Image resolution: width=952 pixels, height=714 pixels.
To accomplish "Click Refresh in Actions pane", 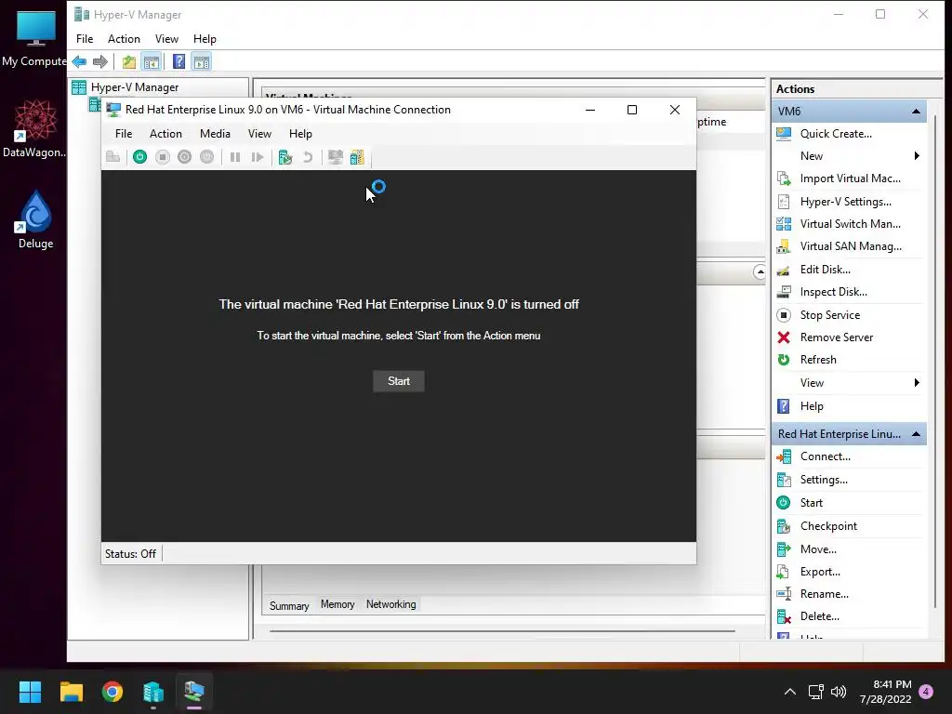I will (818, 360).
